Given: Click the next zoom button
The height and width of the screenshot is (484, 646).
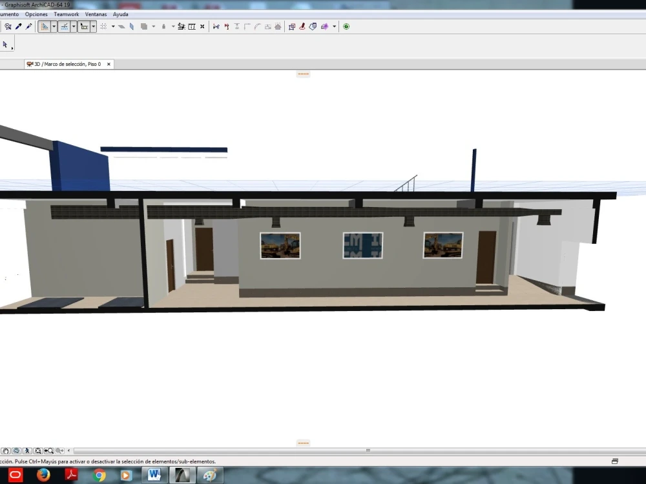Looking at the screenshot, I should coord(59,450).
